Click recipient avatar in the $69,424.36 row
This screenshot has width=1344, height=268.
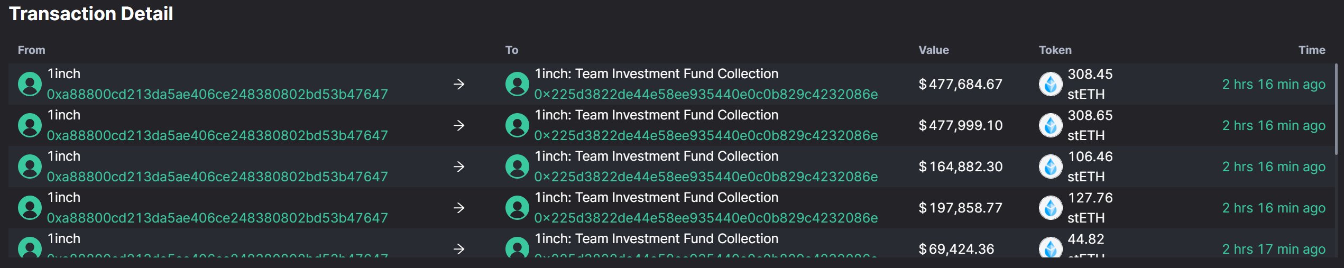click(517, 248)
